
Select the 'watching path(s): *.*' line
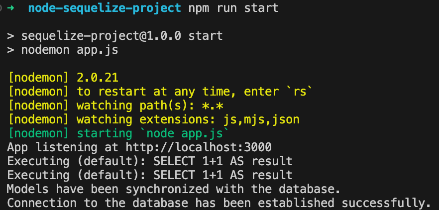coord(116,105)
